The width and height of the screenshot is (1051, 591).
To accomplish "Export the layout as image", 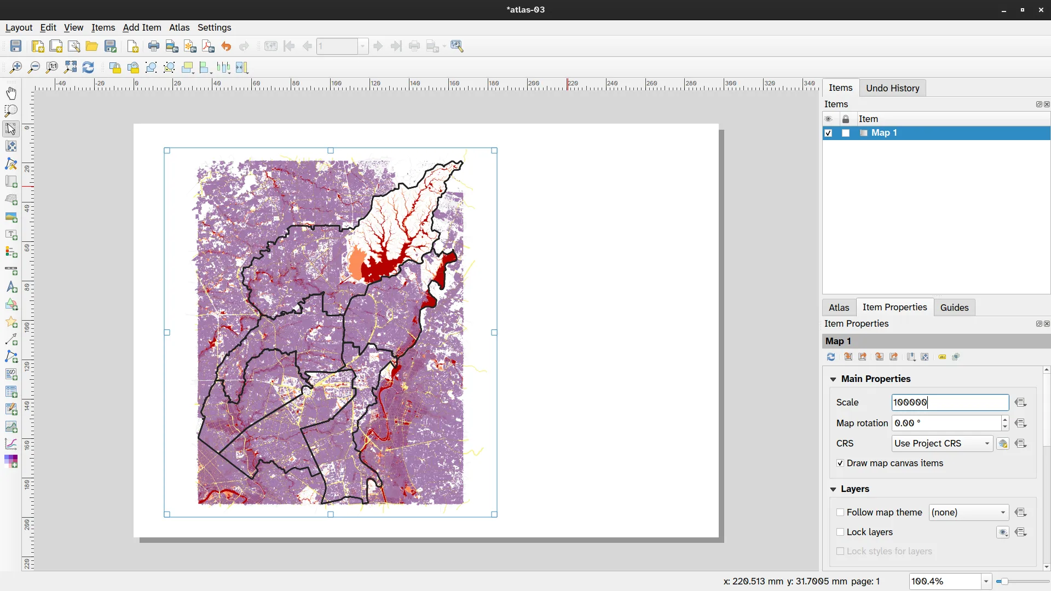I will tap(172, 46).
